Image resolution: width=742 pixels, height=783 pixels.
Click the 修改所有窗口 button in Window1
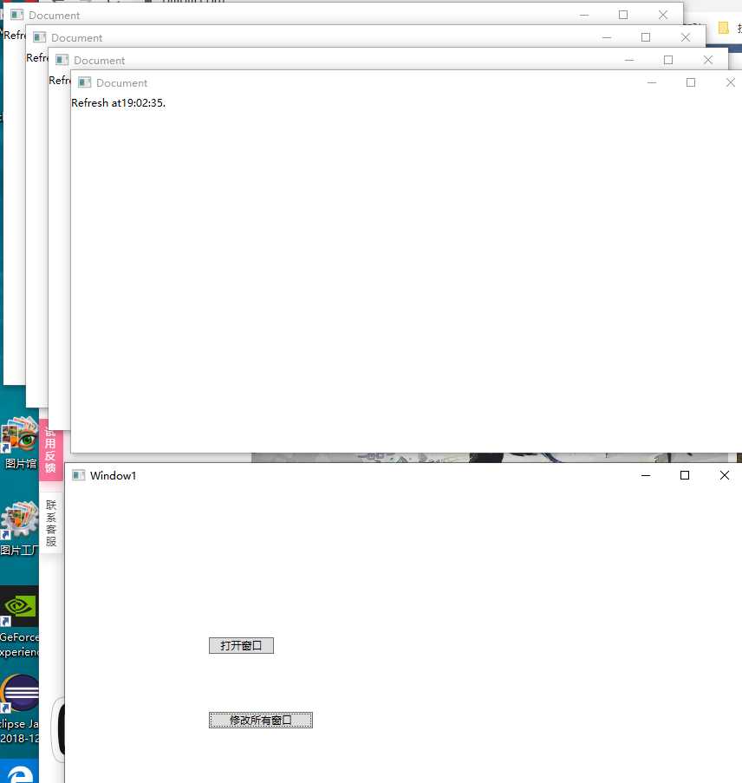[x=261, y=720]
